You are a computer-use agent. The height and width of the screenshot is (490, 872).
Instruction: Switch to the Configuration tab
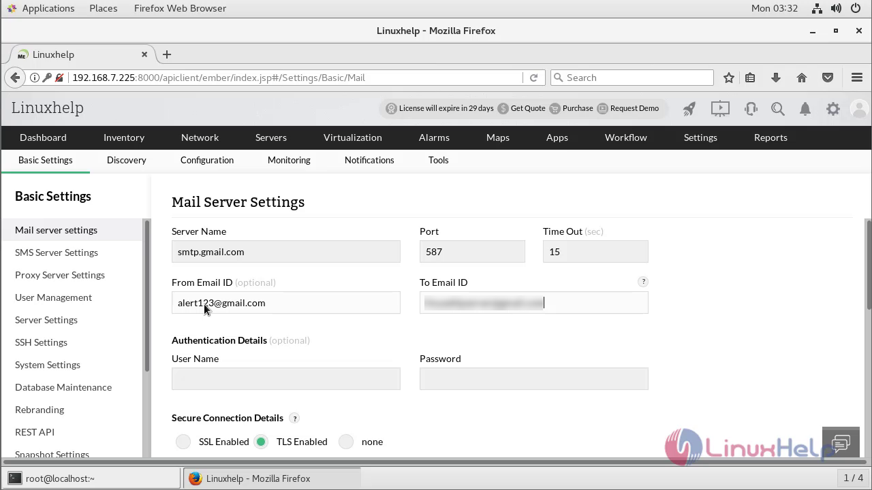[207, 160]
